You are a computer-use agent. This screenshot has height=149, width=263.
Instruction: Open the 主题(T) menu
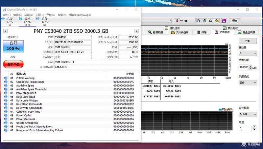(x=39, y=15)
